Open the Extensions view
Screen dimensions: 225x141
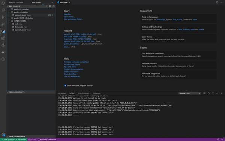point(3,38)
